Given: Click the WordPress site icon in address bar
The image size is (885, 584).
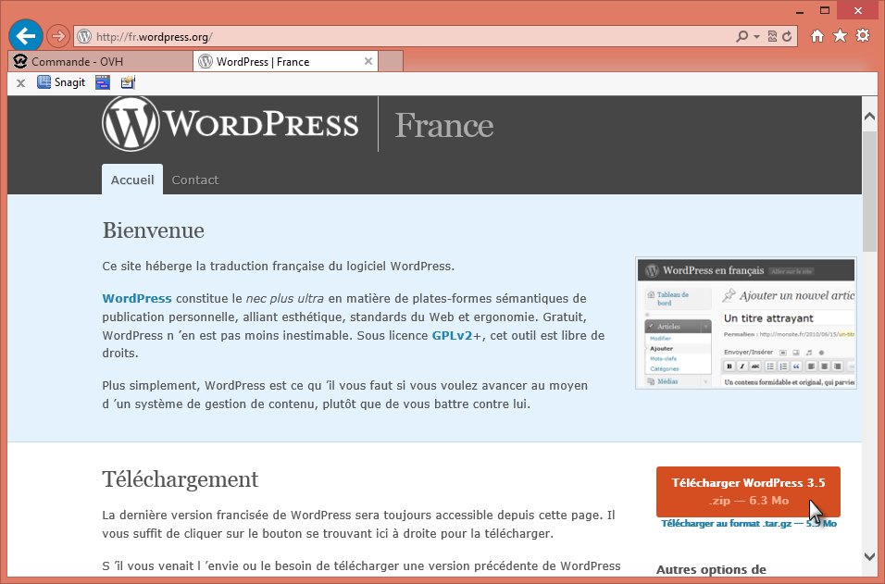Looking at the screenshot, I should click(x=84, y=37).
